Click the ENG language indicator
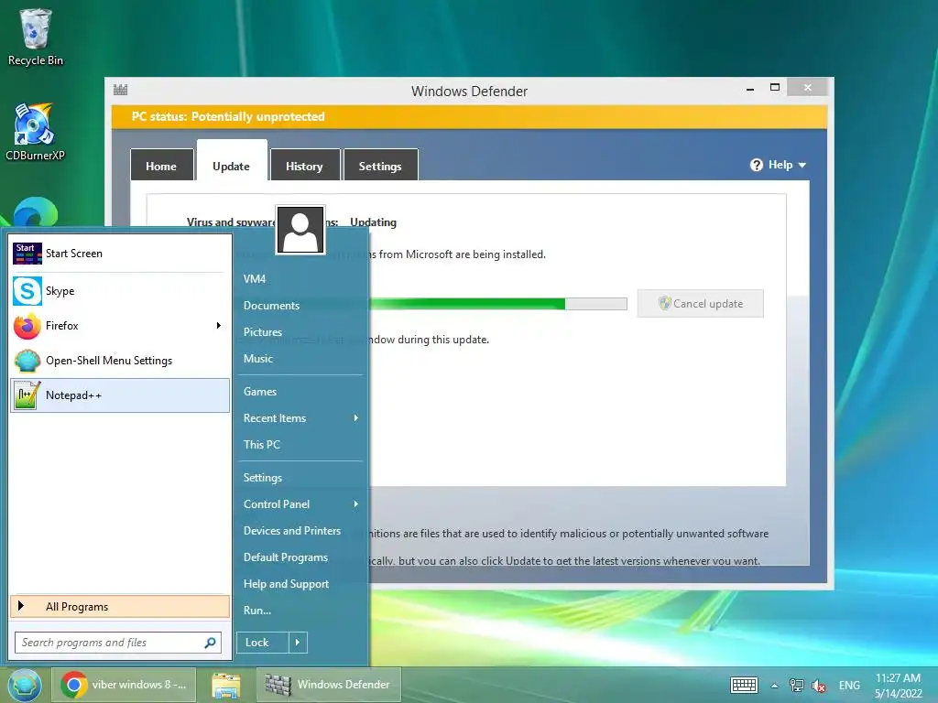Screen dimensions: 938x703 pyautogui.click(x=849, y=686)
